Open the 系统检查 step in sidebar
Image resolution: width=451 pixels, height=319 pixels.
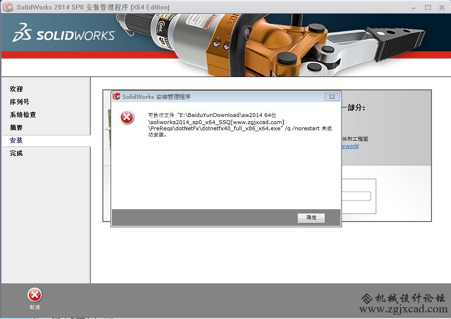pos(23,115)
